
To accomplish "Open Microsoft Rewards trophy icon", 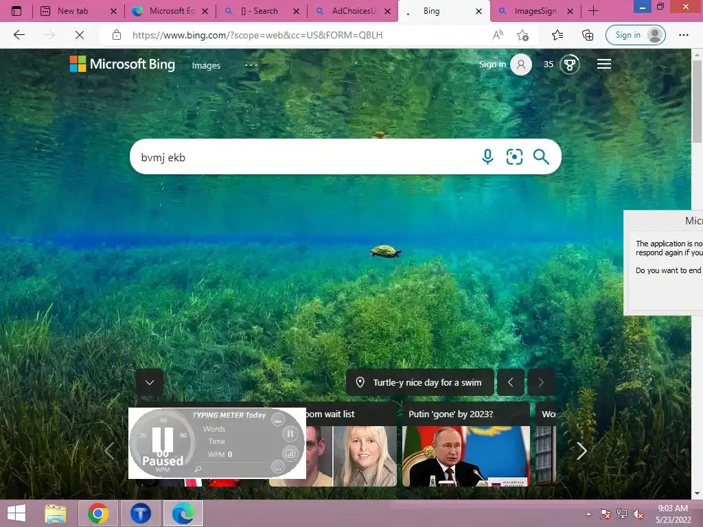I will click(x=569, y=65).
